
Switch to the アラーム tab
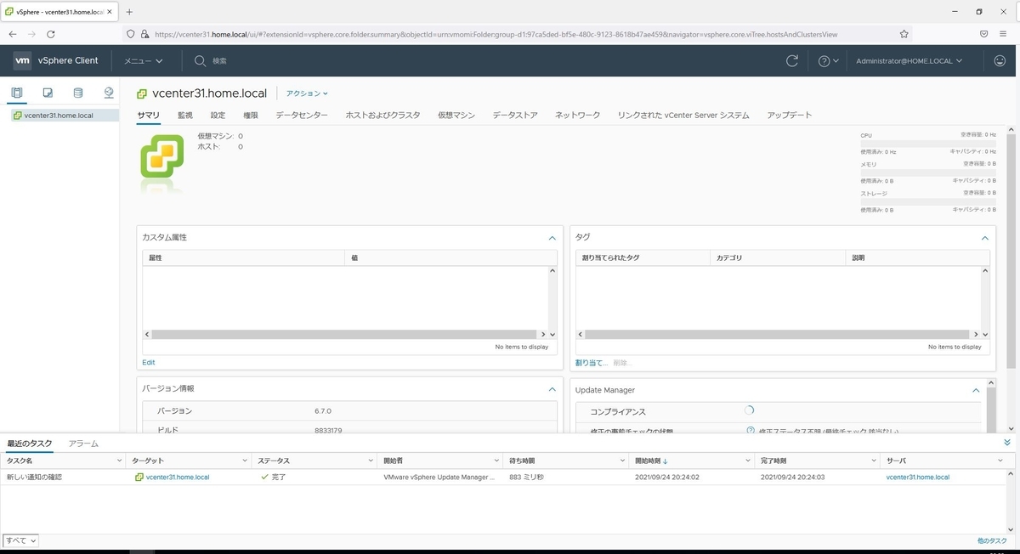pos(83,444)
